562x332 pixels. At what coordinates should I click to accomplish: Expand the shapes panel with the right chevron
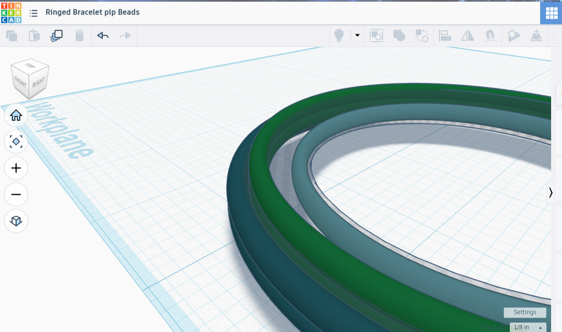[x=551, y=192]
